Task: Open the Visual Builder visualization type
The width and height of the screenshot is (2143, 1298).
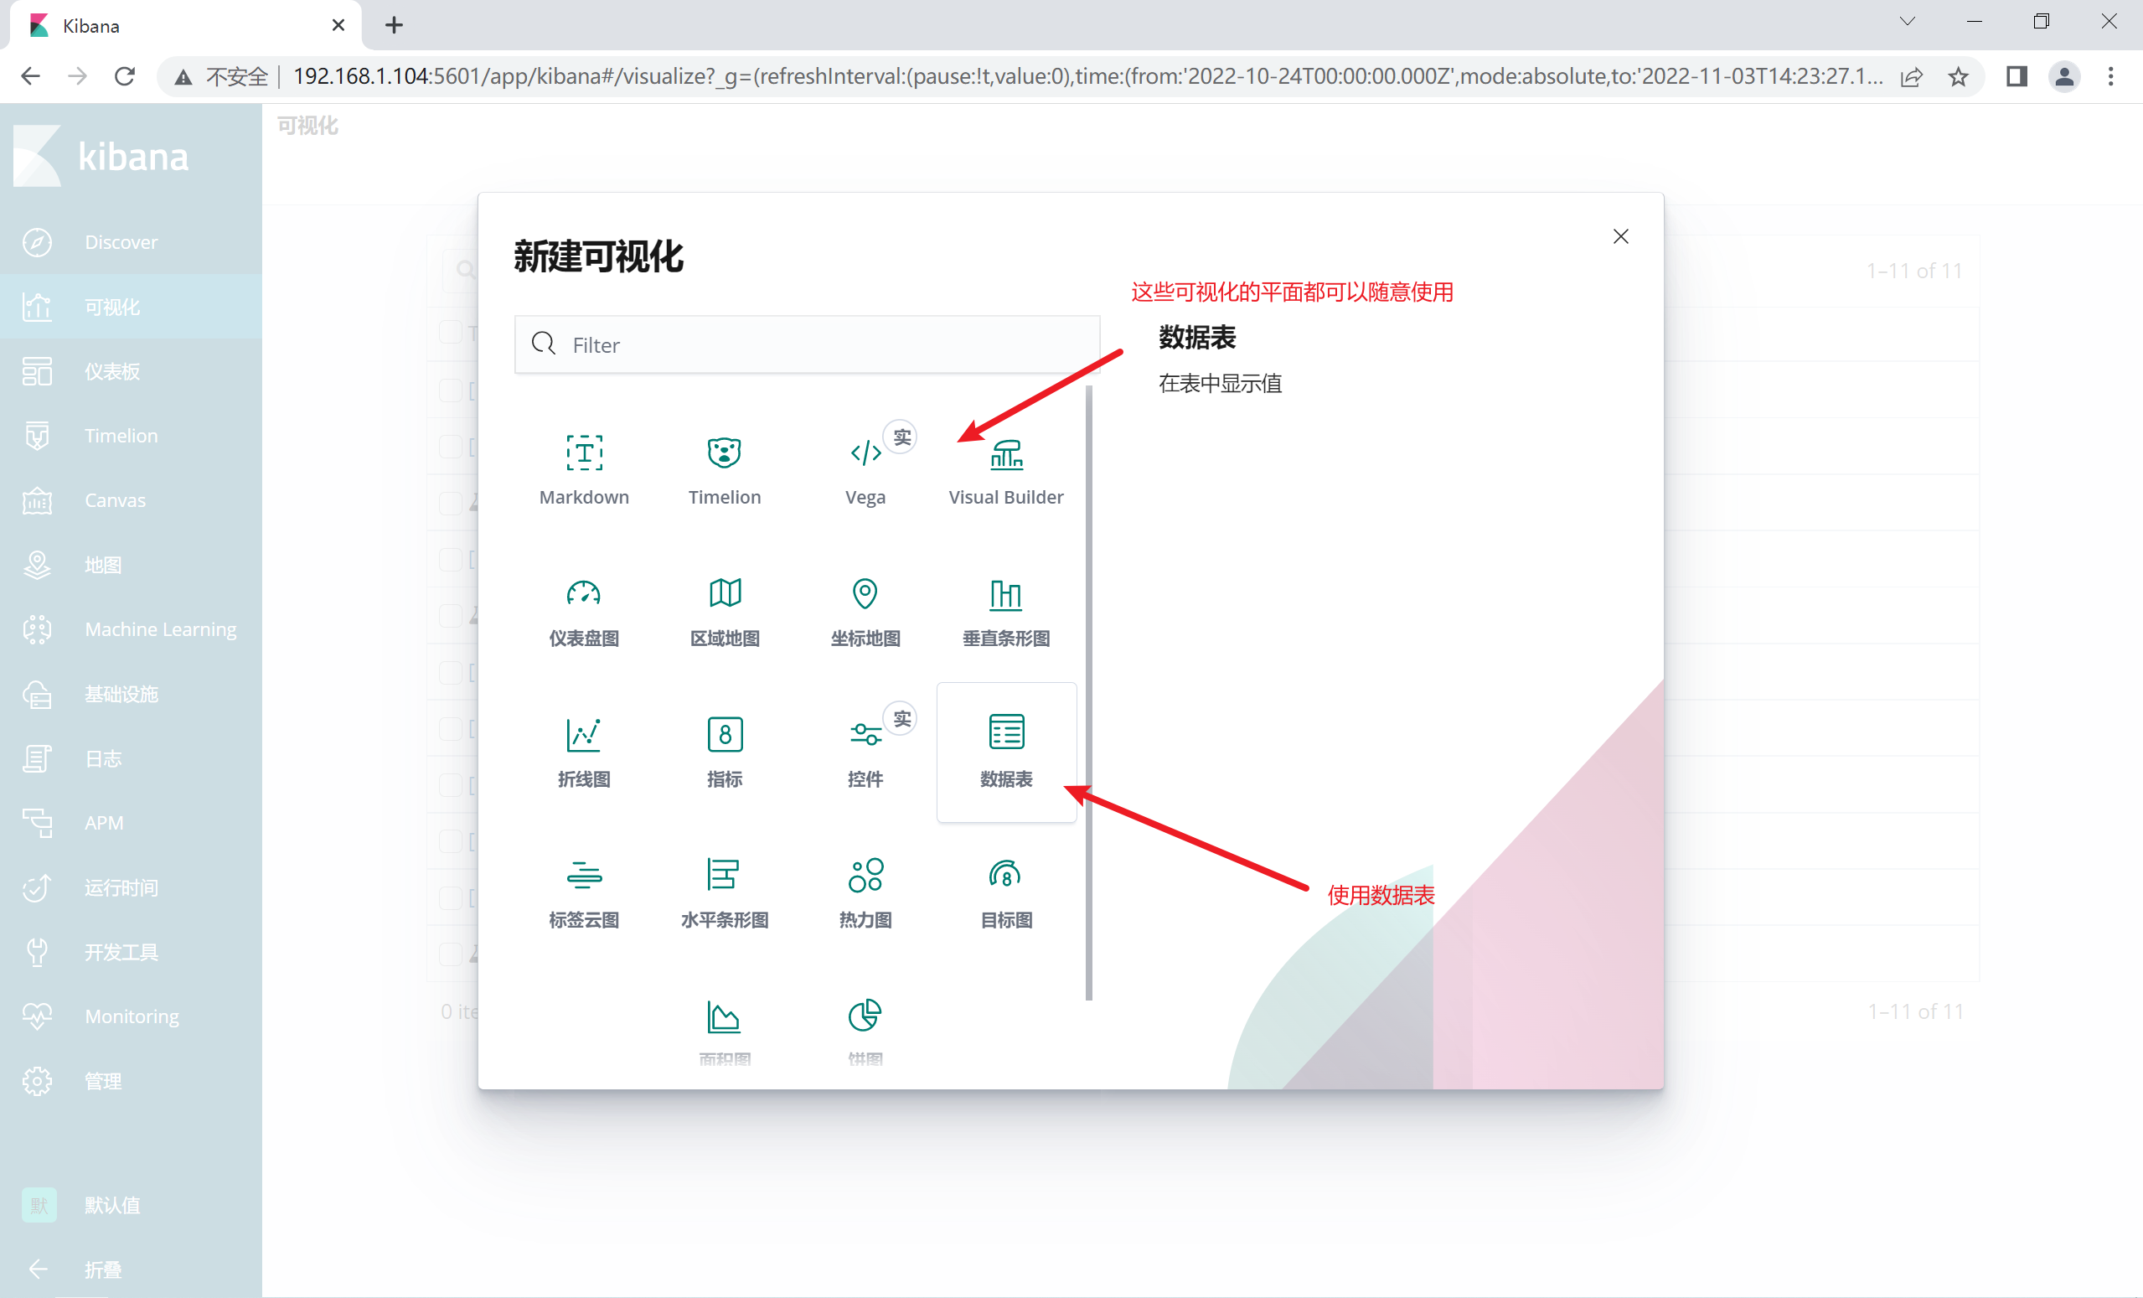Action: tap(1006, 471)
